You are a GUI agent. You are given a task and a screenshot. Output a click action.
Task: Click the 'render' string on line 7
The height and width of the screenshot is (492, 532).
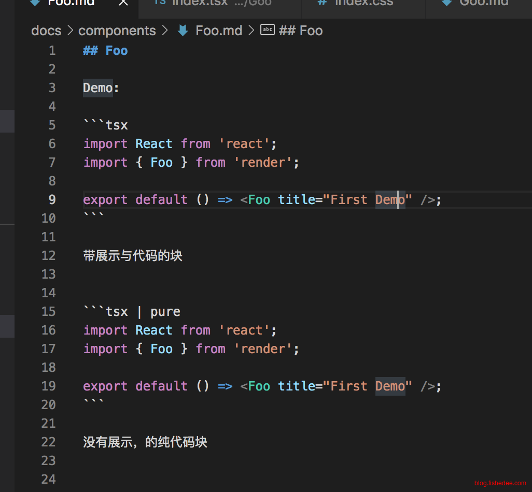[263, 162]
